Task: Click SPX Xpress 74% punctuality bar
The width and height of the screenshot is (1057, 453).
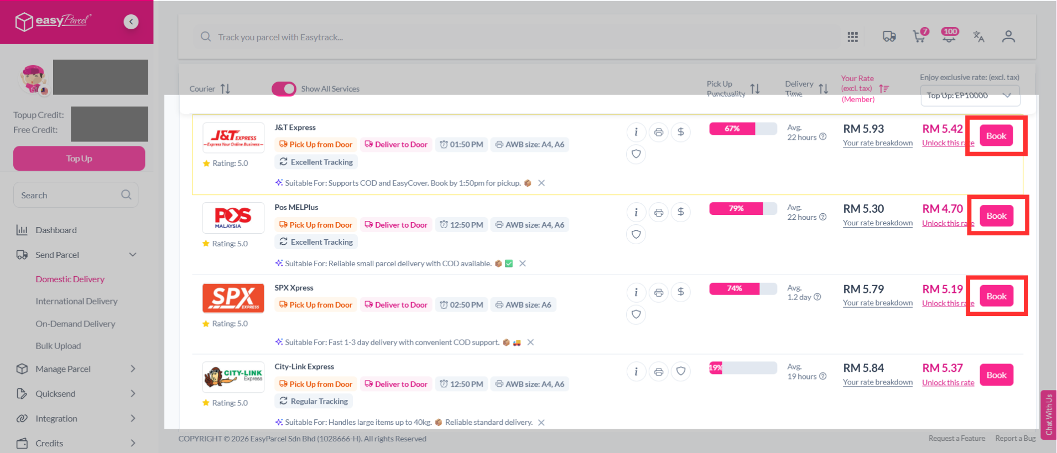Action: coord(743,289)
